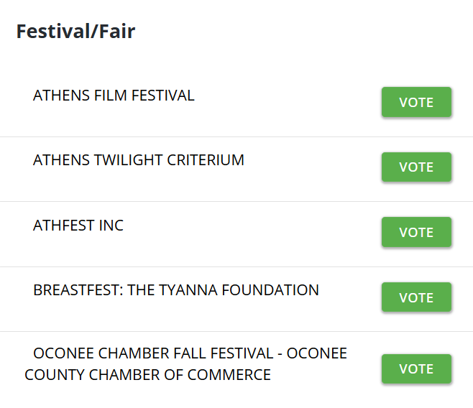473x408 pixels.
Task: Select the ATHENS FILM FESTIVAL nominee name
Action: pos(114,96)
